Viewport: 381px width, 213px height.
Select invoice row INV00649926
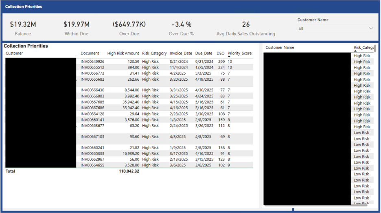click(x=92, y=62)
